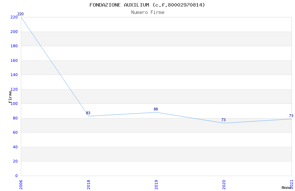Click the data label 73
295x191 pixels.
[223, 120]
